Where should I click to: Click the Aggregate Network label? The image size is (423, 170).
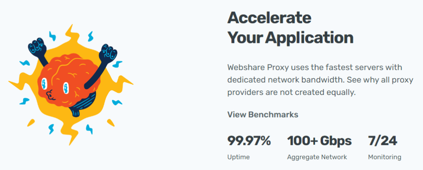[317, 157]
